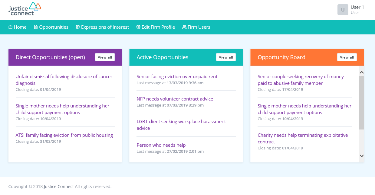Open the senior facing eviction over unpaid rent case

tap(177, 76)
